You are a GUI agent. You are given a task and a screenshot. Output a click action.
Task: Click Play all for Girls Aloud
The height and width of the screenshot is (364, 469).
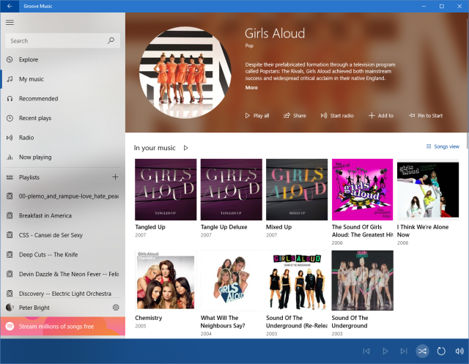257,116
